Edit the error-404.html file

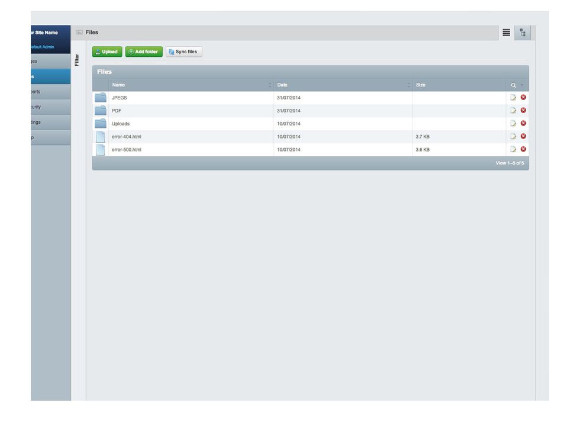coord(513,136)
